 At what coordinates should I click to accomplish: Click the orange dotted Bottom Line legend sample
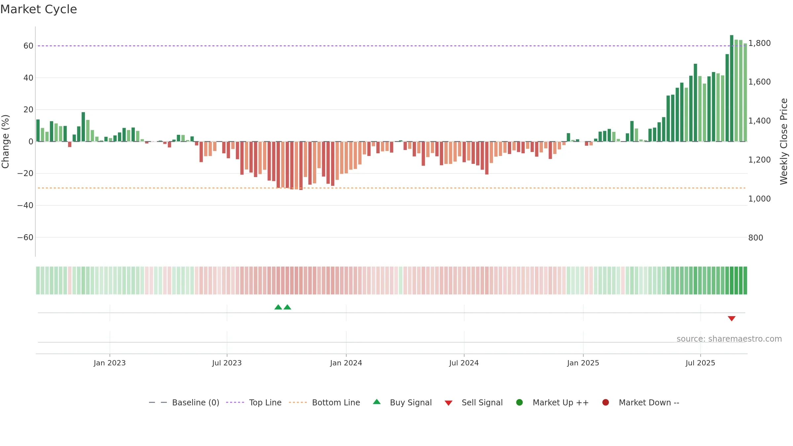tap(298, 402)
